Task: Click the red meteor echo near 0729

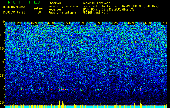Action: [x=141, y=89]
